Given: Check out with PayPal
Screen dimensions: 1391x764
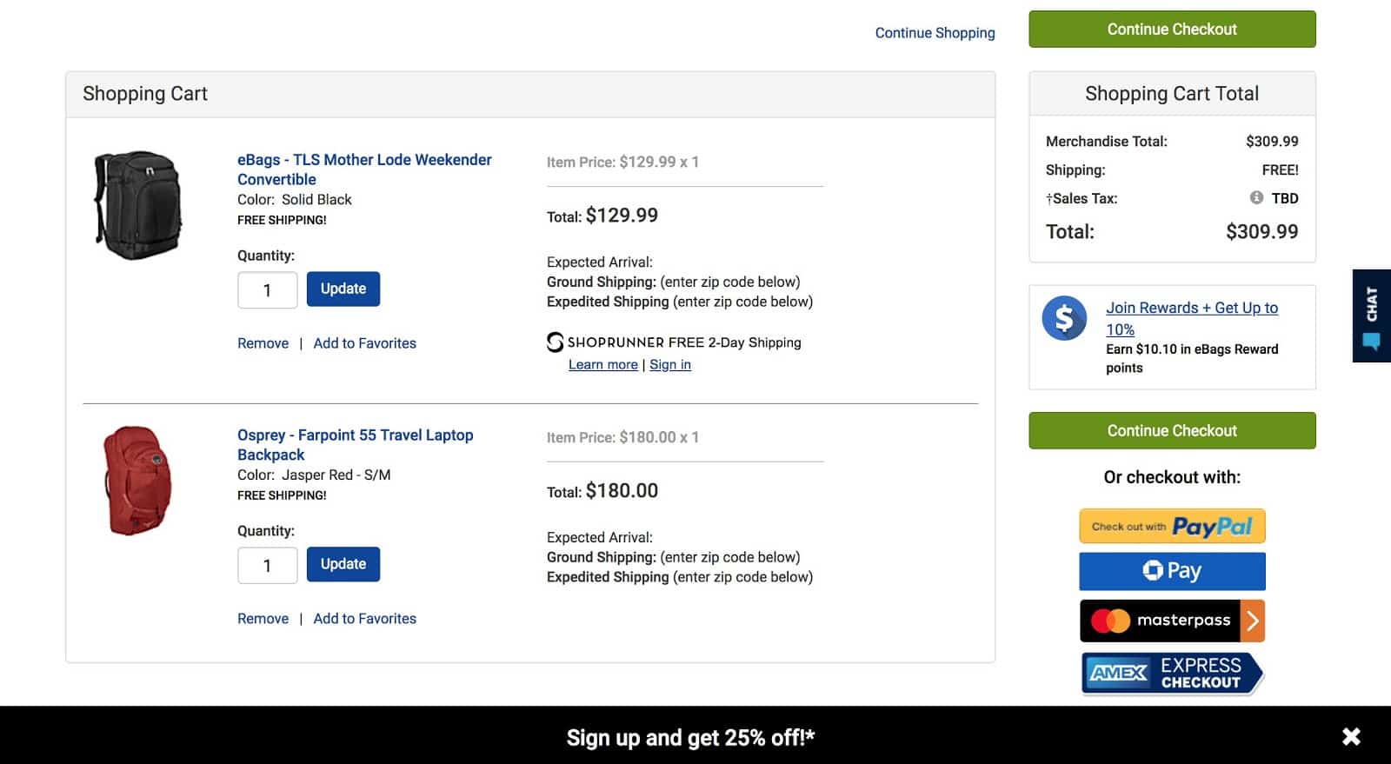Looking at the screenshot, I should pyautogui.click(x=1172, y=526).
